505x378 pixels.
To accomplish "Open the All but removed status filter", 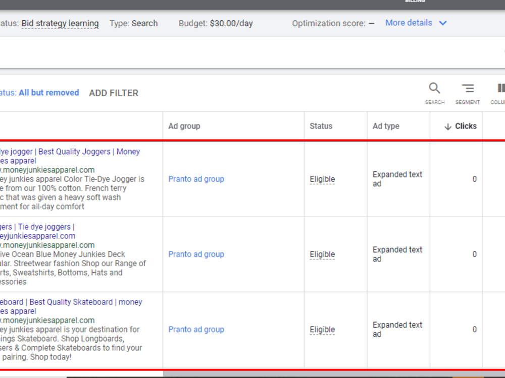I will 48,93.
